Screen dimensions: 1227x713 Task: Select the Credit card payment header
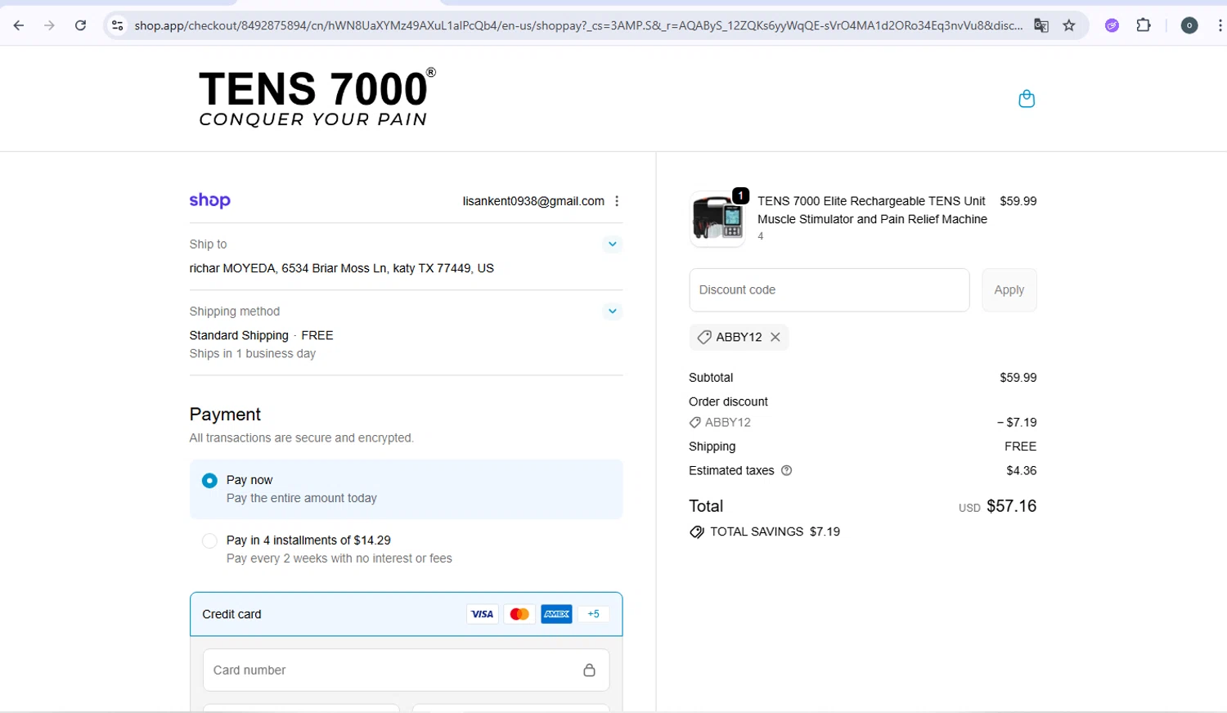[x=406, y=614]
